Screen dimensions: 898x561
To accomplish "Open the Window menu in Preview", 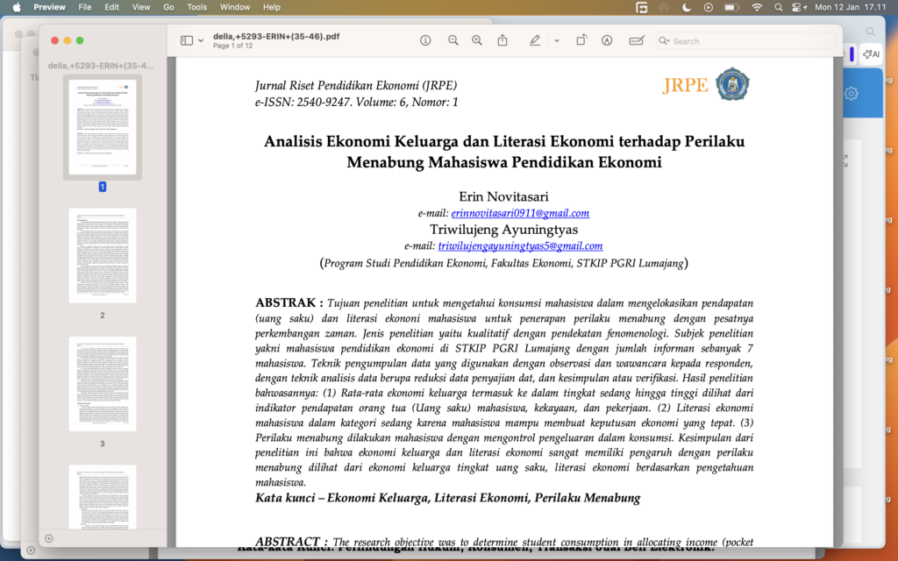I will click(235, 7).
